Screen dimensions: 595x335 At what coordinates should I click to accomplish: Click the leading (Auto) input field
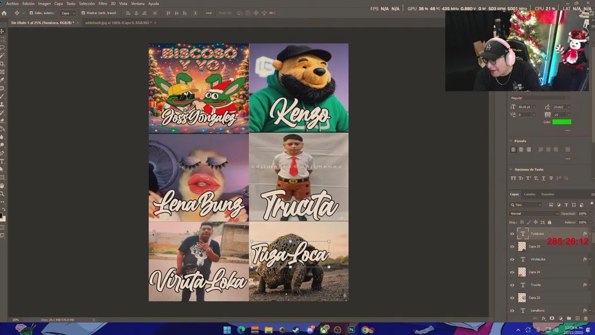pos(559,107)
